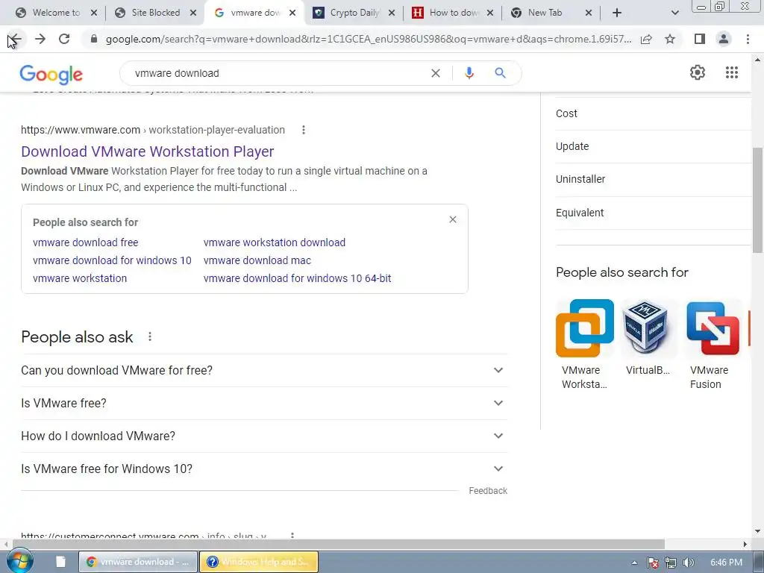Viewport: 764px width, 573px height.
Task: Start voice search with the microphone
Action: tap(469, 73)
